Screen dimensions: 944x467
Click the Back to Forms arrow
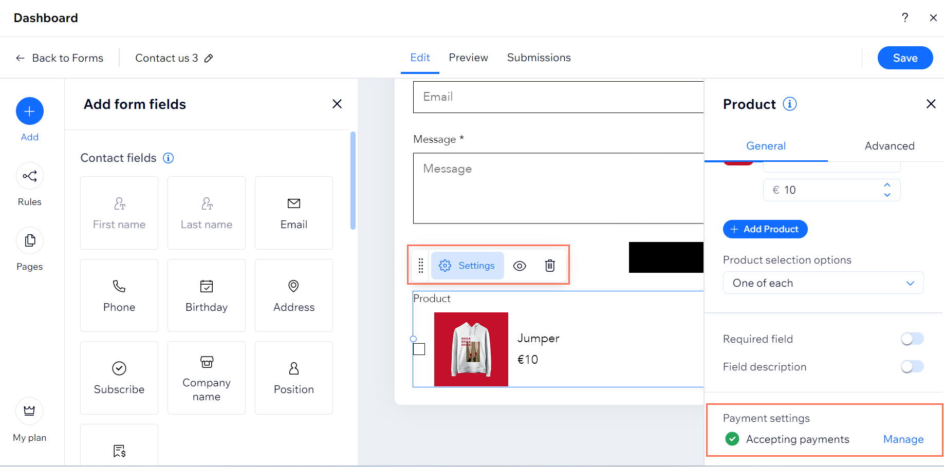(20, 58)
